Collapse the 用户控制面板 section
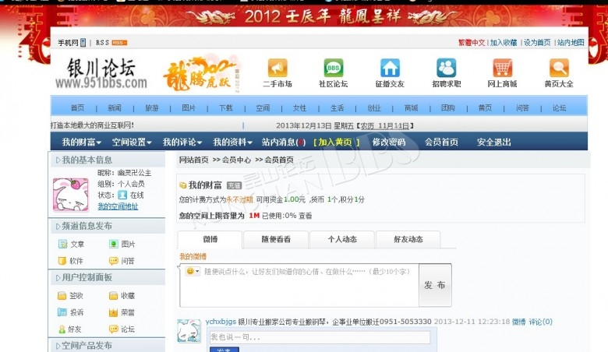 (83, 277)
